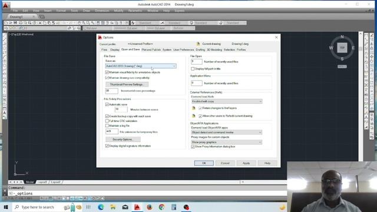Click the Save icon in the standard toolbar

click(15, 23)
